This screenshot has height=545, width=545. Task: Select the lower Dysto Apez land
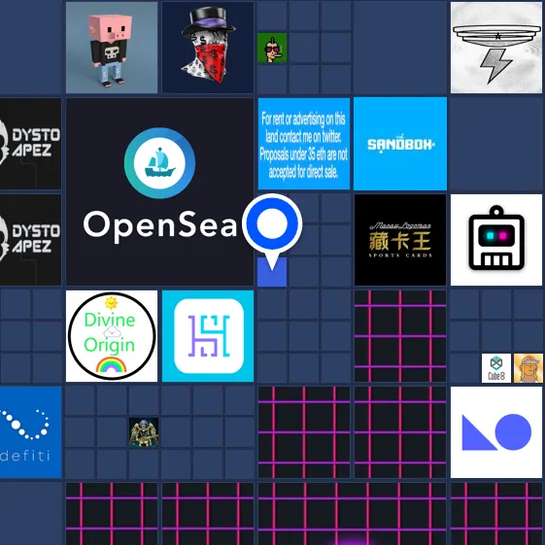(30, 240)
